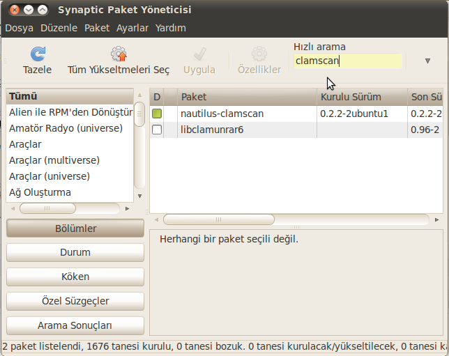
Task: Select Amatör Radyo (universe) category
Action: tap(70, 128)
